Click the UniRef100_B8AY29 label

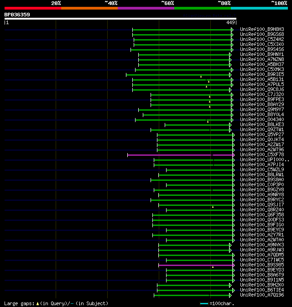[x=262, y=105]
